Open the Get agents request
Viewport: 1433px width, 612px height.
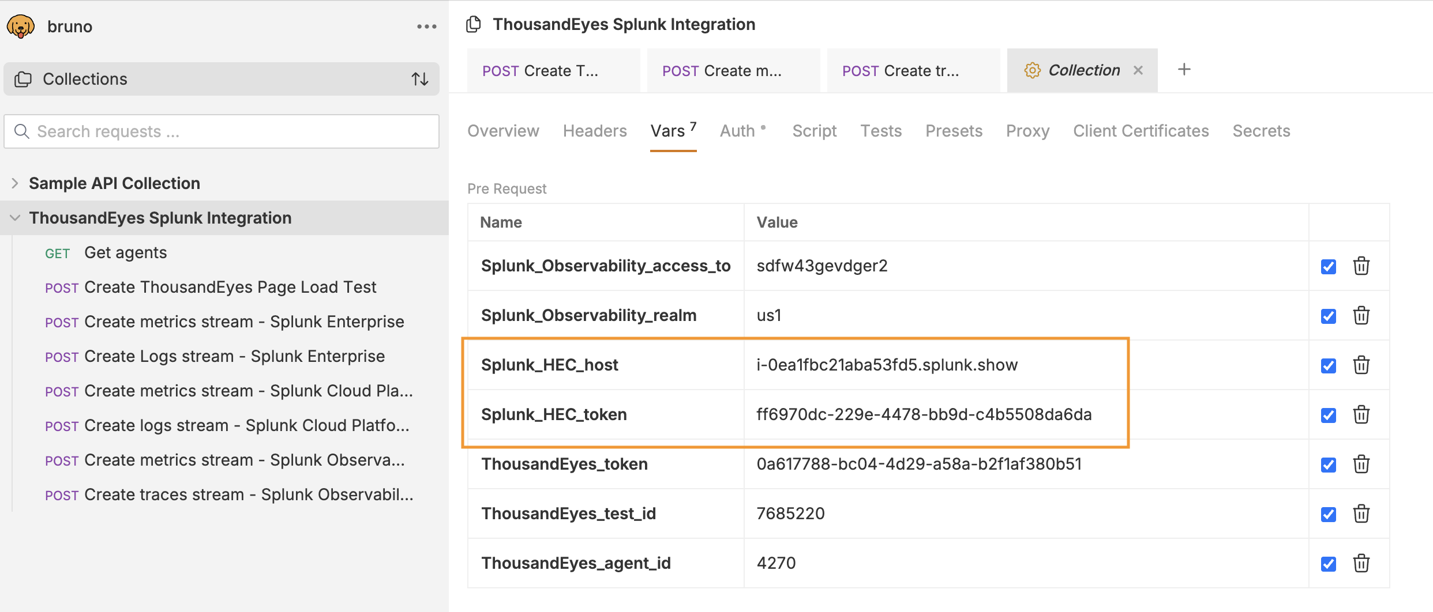(x=125, y=253)
